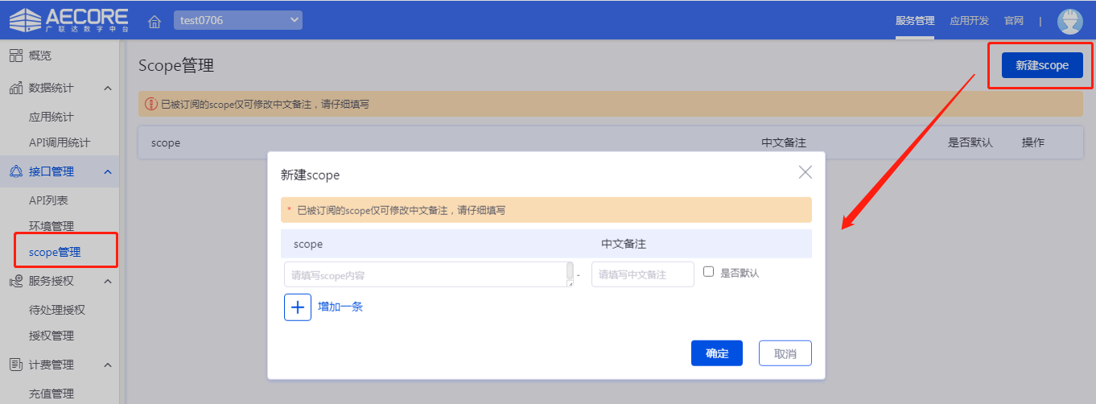This screenshot has width=1096, height=404.
Task: Click the 中文备注 input field
Action: coord(642,274)
